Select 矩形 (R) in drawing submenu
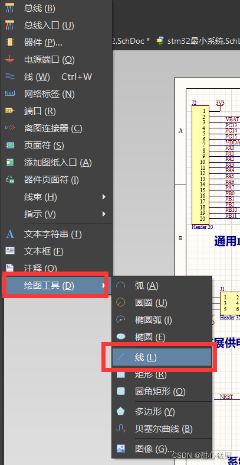 tap(162, 374)
